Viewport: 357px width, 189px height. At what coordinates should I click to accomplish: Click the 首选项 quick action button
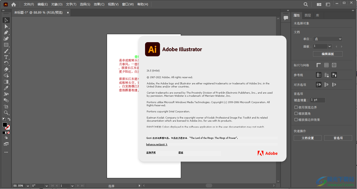338,138
